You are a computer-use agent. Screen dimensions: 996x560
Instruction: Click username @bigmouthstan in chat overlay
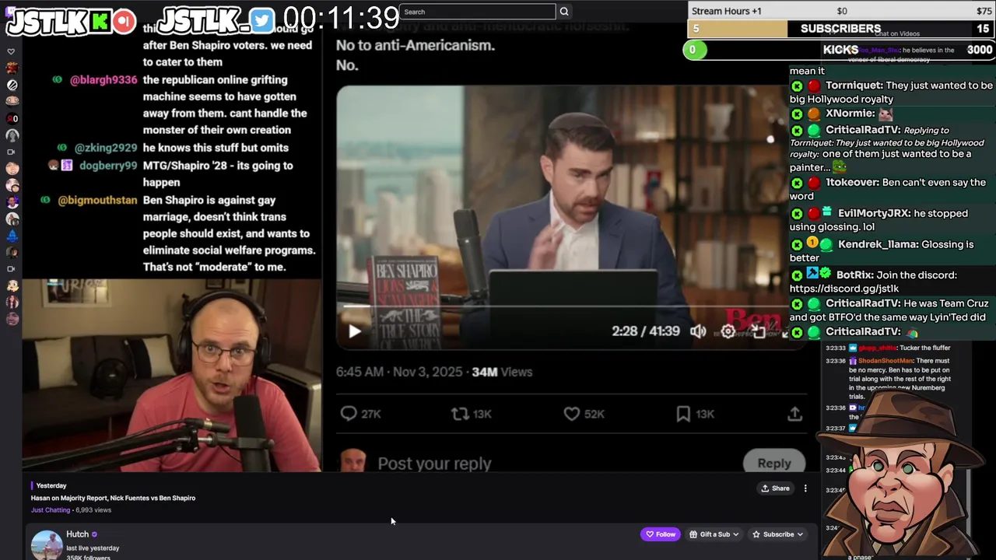click(98, 201)
